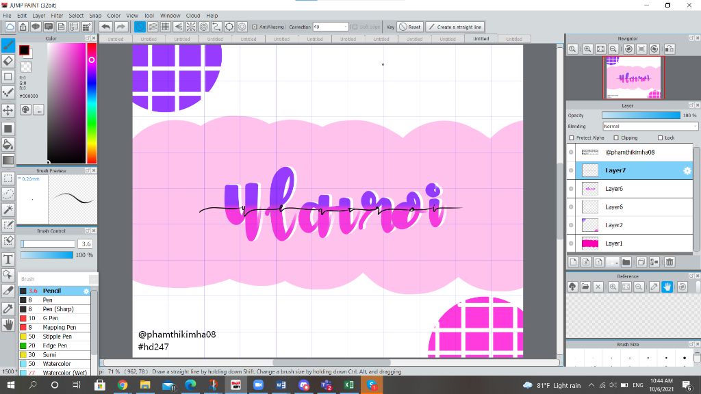Click the Redo arrow in toolbar
The height and width of the screenshot is (394, 701).
click(x=120, y=27)
